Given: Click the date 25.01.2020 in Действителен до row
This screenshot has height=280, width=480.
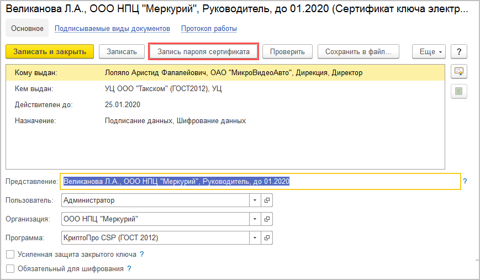Looking at the screenshot, I should 123,105.
